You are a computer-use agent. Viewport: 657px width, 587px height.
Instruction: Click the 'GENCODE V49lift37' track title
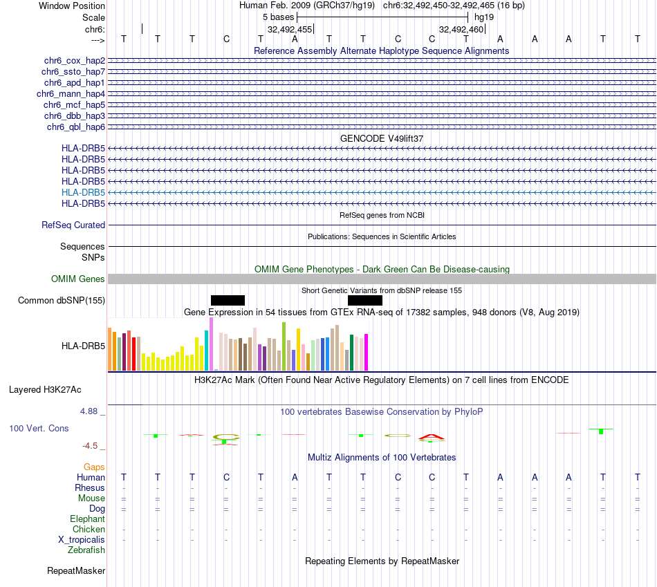[x=382, y=138]
